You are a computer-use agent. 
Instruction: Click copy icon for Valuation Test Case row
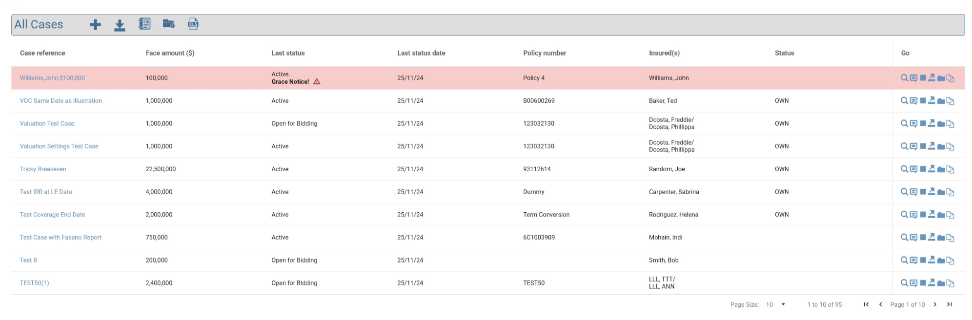click(950, 124)
